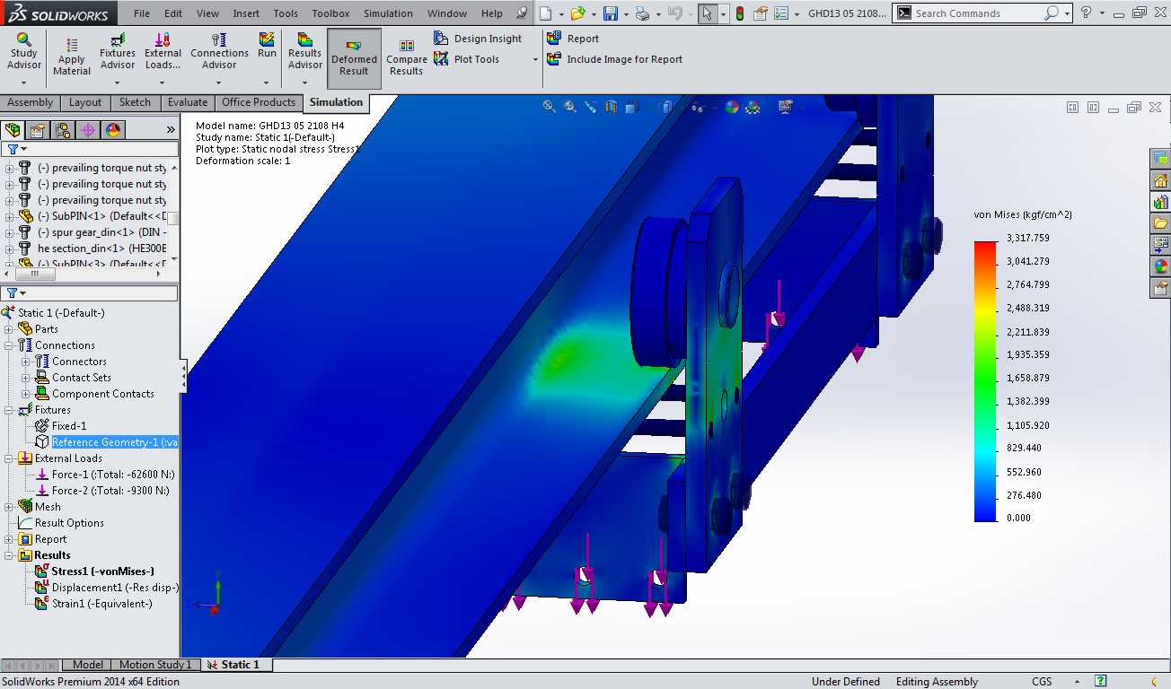1171x689 pixels.
Task: Launch Design Insight plot
Action: pyautogui.click(x=478, y=39)
